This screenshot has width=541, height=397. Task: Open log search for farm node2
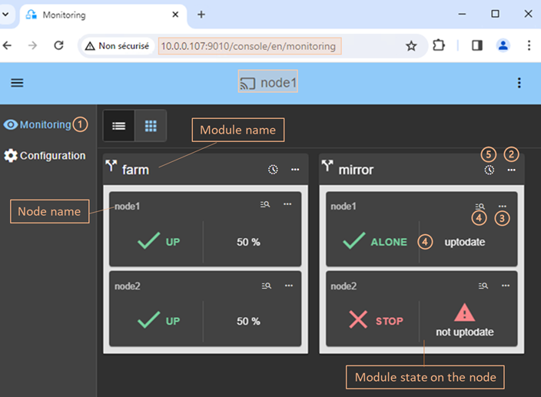click(265, 286)
